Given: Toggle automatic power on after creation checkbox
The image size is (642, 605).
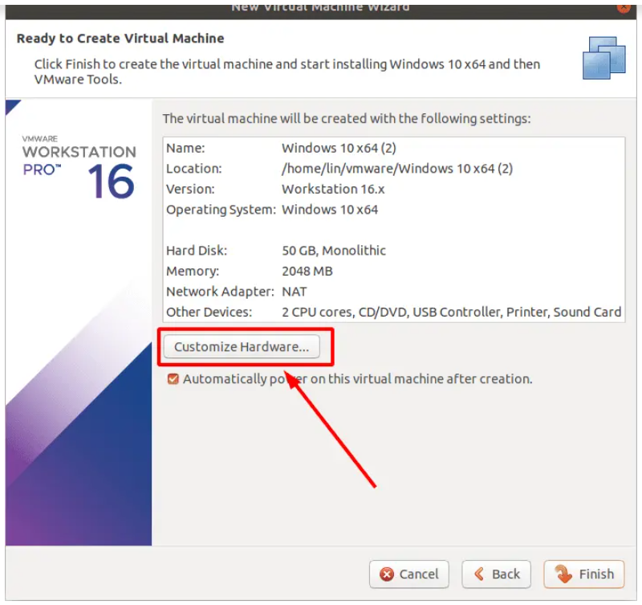Looking at the screenshot, I should coord(173,378).
